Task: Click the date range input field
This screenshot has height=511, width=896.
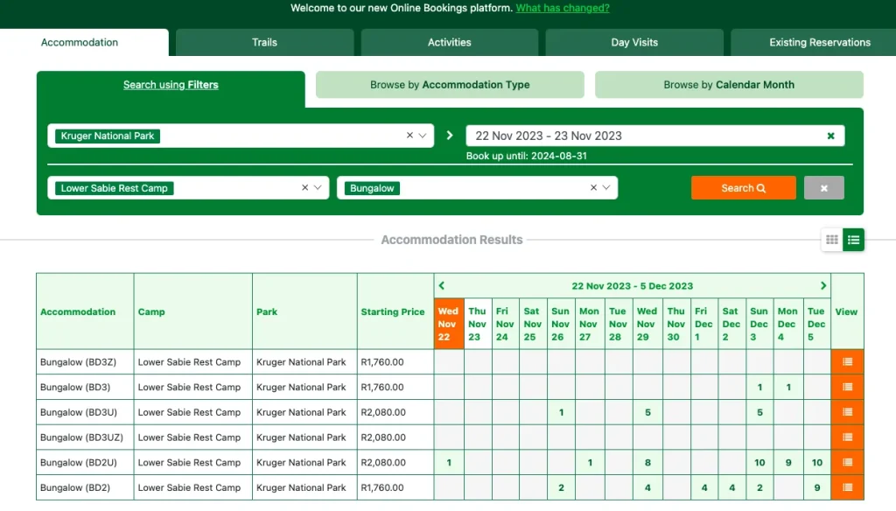Action: tap(654, 136)
